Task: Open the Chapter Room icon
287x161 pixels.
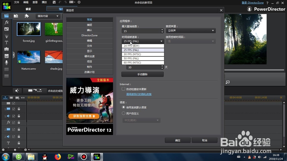Action: pyautogui.click(x=6, y=69)
